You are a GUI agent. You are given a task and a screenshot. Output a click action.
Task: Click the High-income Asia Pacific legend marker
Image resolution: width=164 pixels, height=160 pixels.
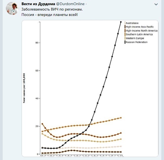(x=125, y=27)
